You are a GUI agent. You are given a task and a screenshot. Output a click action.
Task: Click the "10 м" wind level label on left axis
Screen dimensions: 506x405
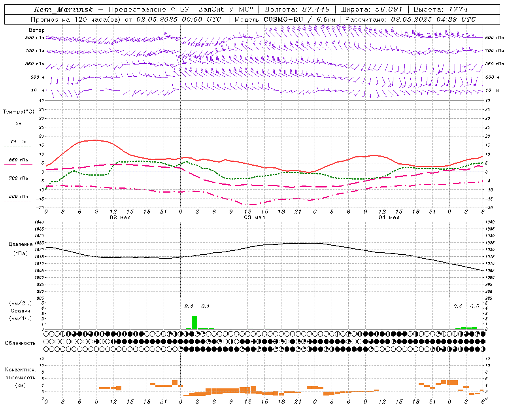38,90
